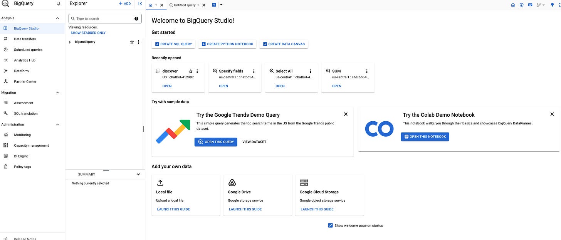Click the top-right home icon
561x240 pixels.
click(513, 5)
